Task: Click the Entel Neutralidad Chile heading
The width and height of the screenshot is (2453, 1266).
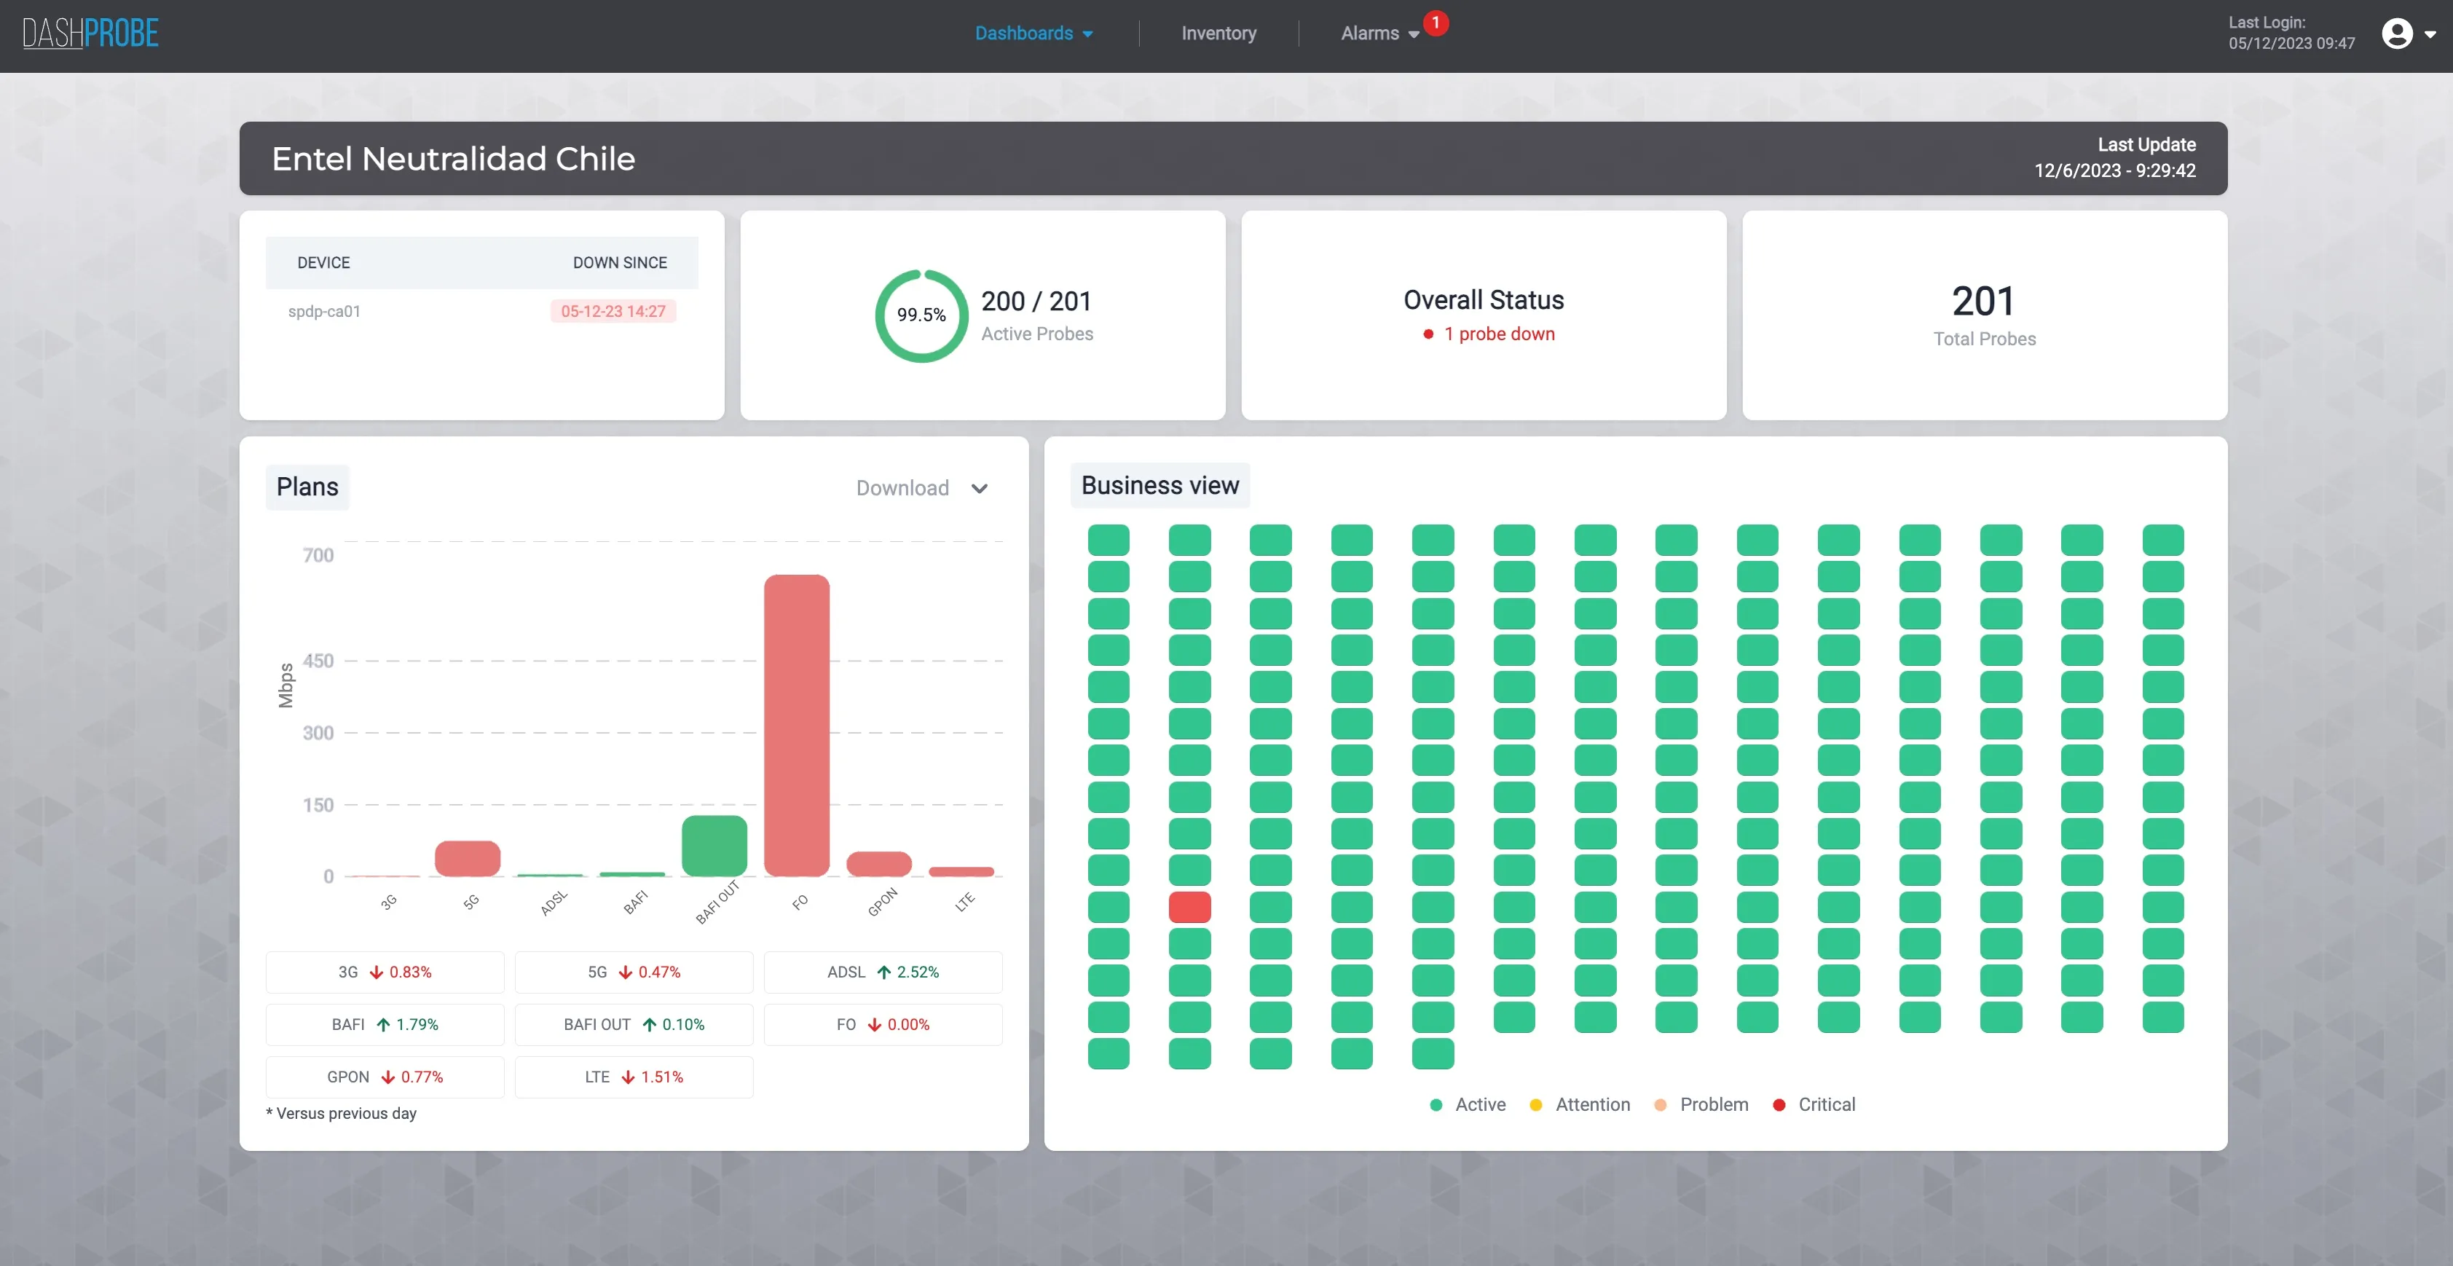Action: click(x=453, y=158)
